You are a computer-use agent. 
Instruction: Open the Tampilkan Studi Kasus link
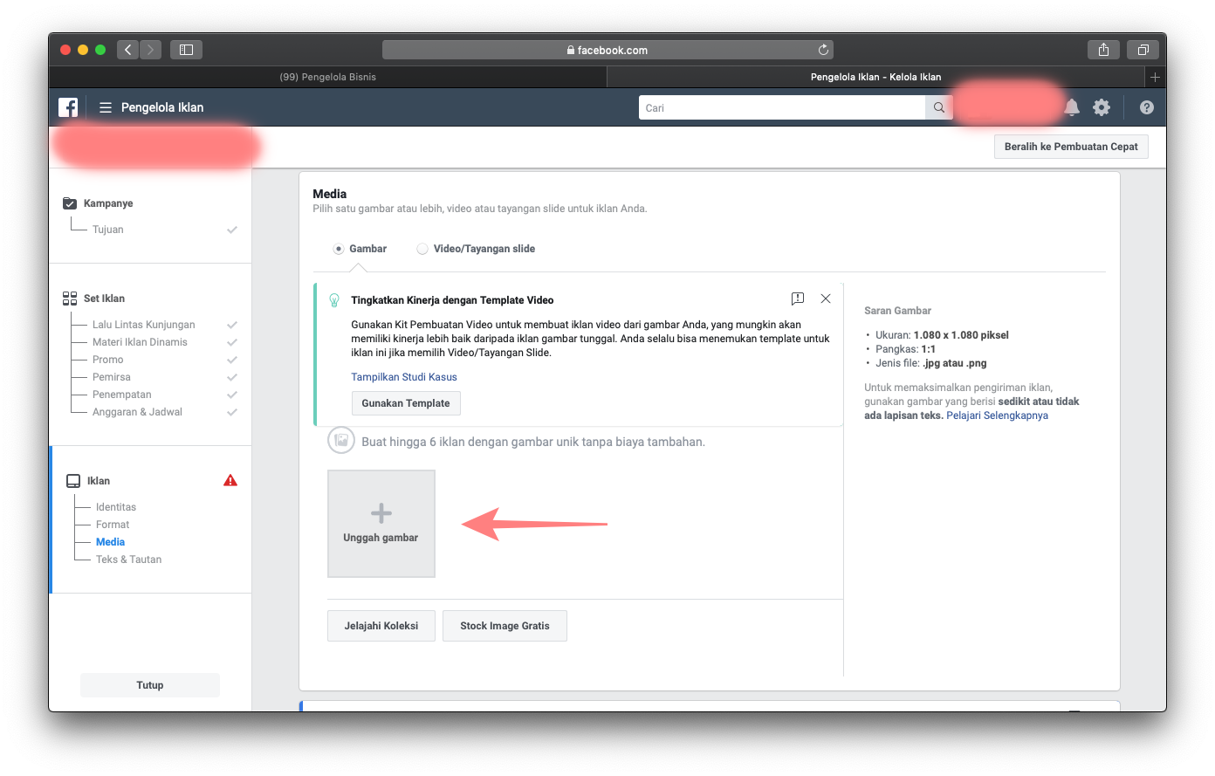(404, 377)
